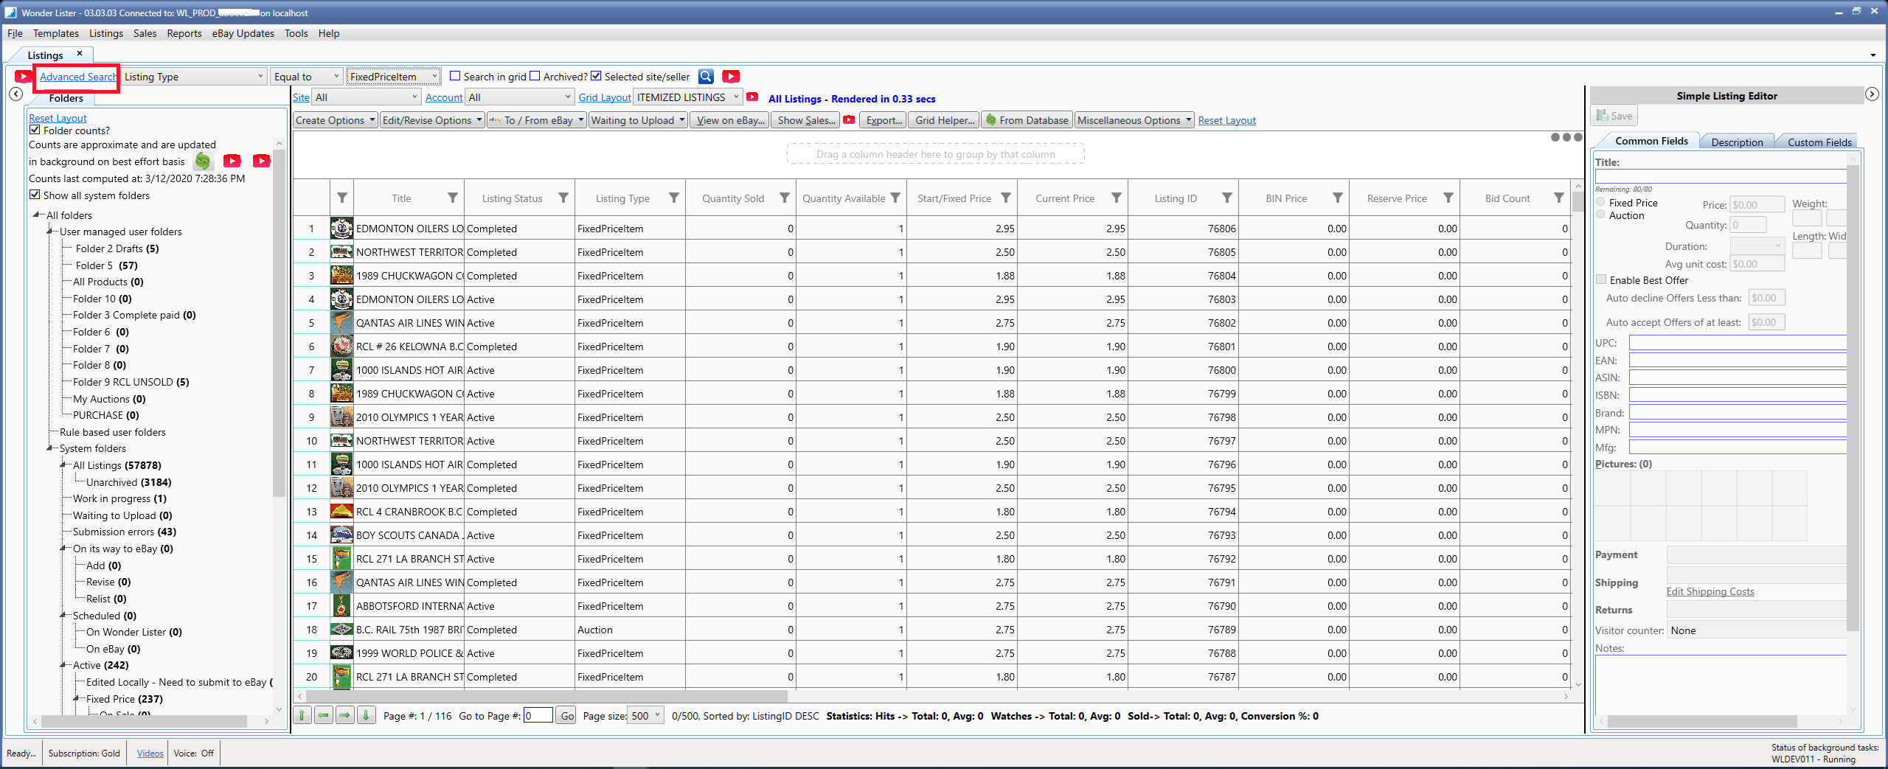
Task: Tick the Archived? checkbox
Action: pyautogui.click(x=535, y=76)
